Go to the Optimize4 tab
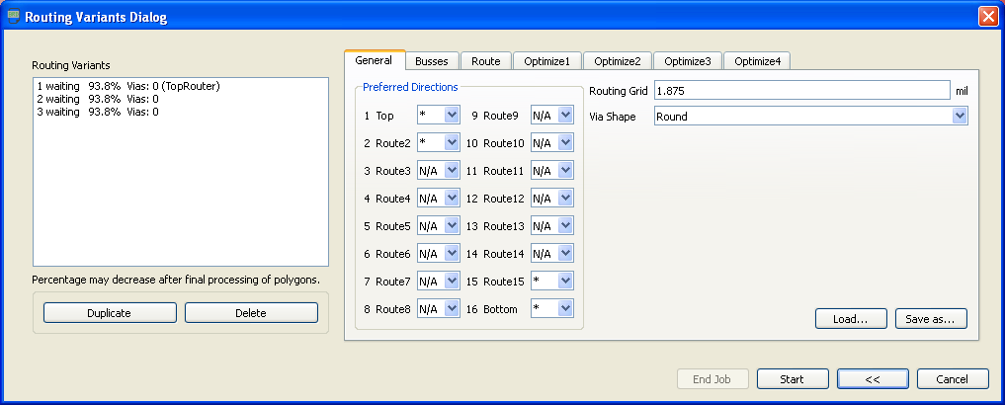This screenshot has height=405, width=1005. click(756, 61)
